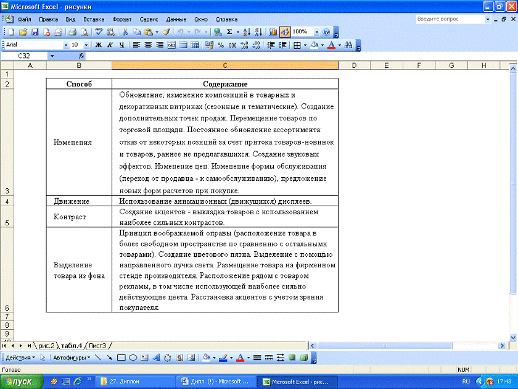Screen dimensions: 518x389
Task: Click the Format Painter brush icon
Action: coord(166,31)
